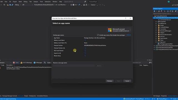178x100 pixels.
Task: Open the Debug configuration dropdown
Action: coord(18,5)
